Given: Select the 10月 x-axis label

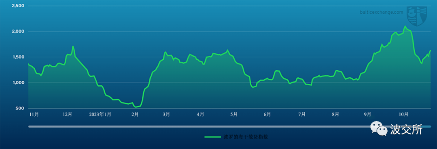Looking at the screenshot, I should point(403,114).
